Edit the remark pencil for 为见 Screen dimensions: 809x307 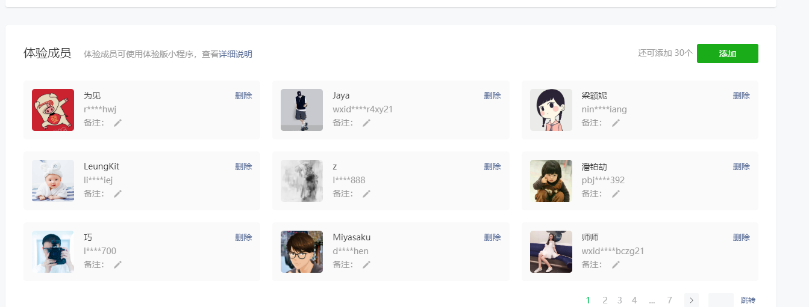pos(117,123)
